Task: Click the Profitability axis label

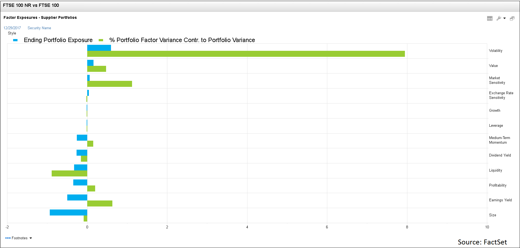Action: click(x=498, y=185)
